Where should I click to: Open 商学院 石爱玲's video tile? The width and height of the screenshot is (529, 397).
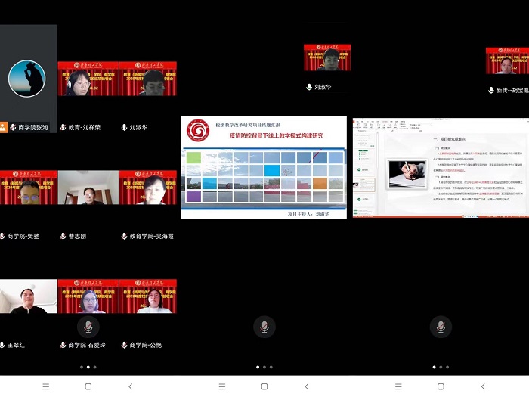87,296
